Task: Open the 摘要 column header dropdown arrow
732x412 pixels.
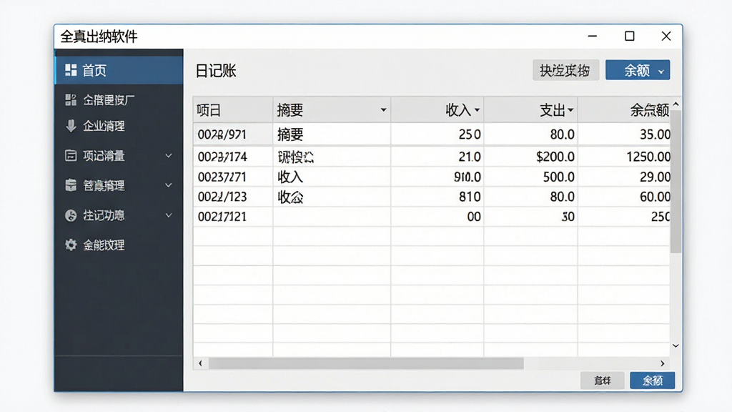Action: 383,110
